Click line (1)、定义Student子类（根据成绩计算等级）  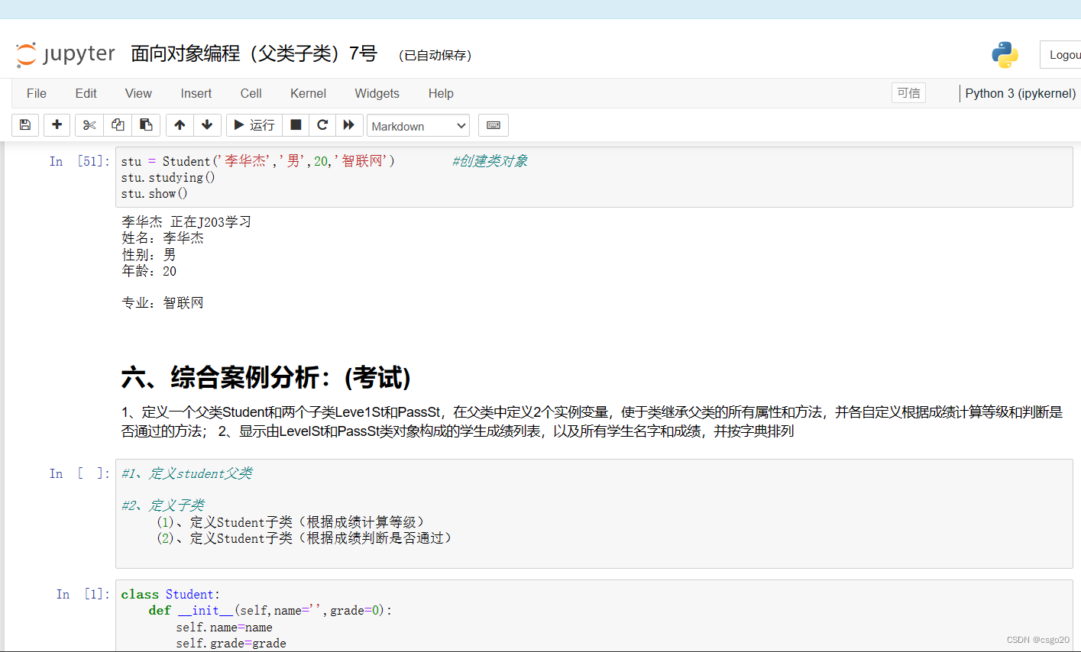click(291, 522)
